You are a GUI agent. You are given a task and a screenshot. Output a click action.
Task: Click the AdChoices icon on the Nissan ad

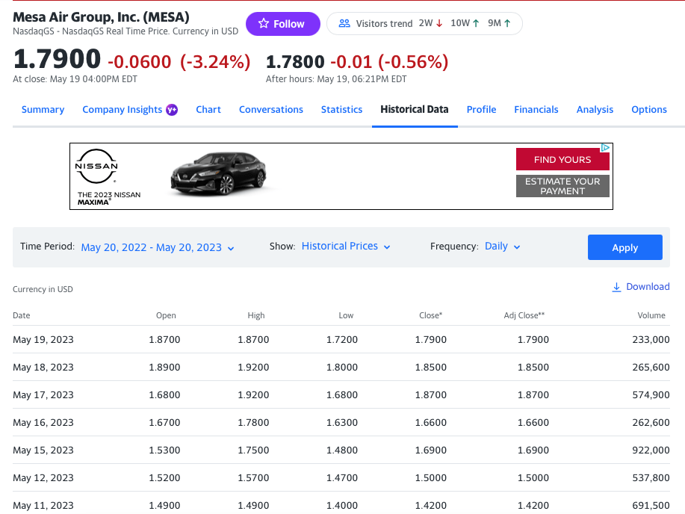point(605,148)
